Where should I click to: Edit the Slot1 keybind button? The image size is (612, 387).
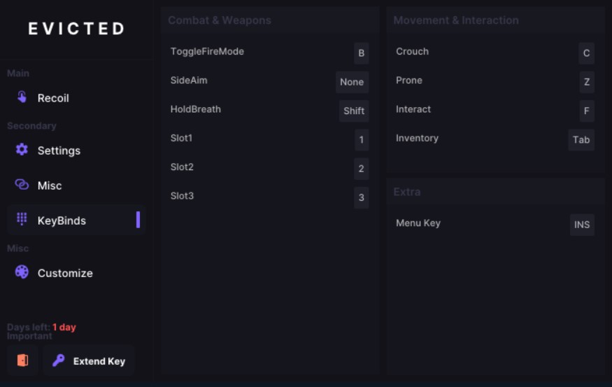(361, 140)
